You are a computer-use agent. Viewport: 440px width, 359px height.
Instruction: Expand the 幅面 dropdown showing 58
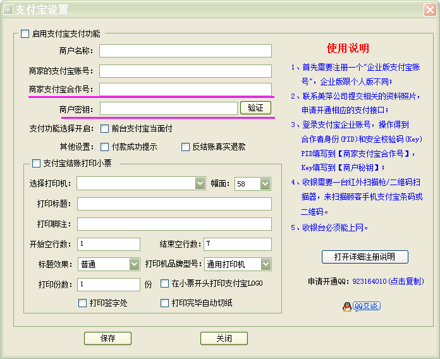coord(265,184)
